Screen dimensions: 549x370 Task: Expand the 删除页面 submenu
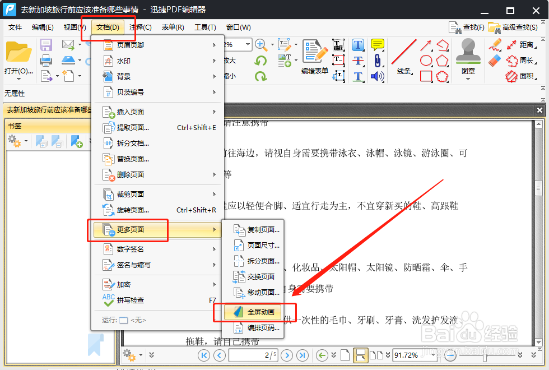tap(157, 174)
